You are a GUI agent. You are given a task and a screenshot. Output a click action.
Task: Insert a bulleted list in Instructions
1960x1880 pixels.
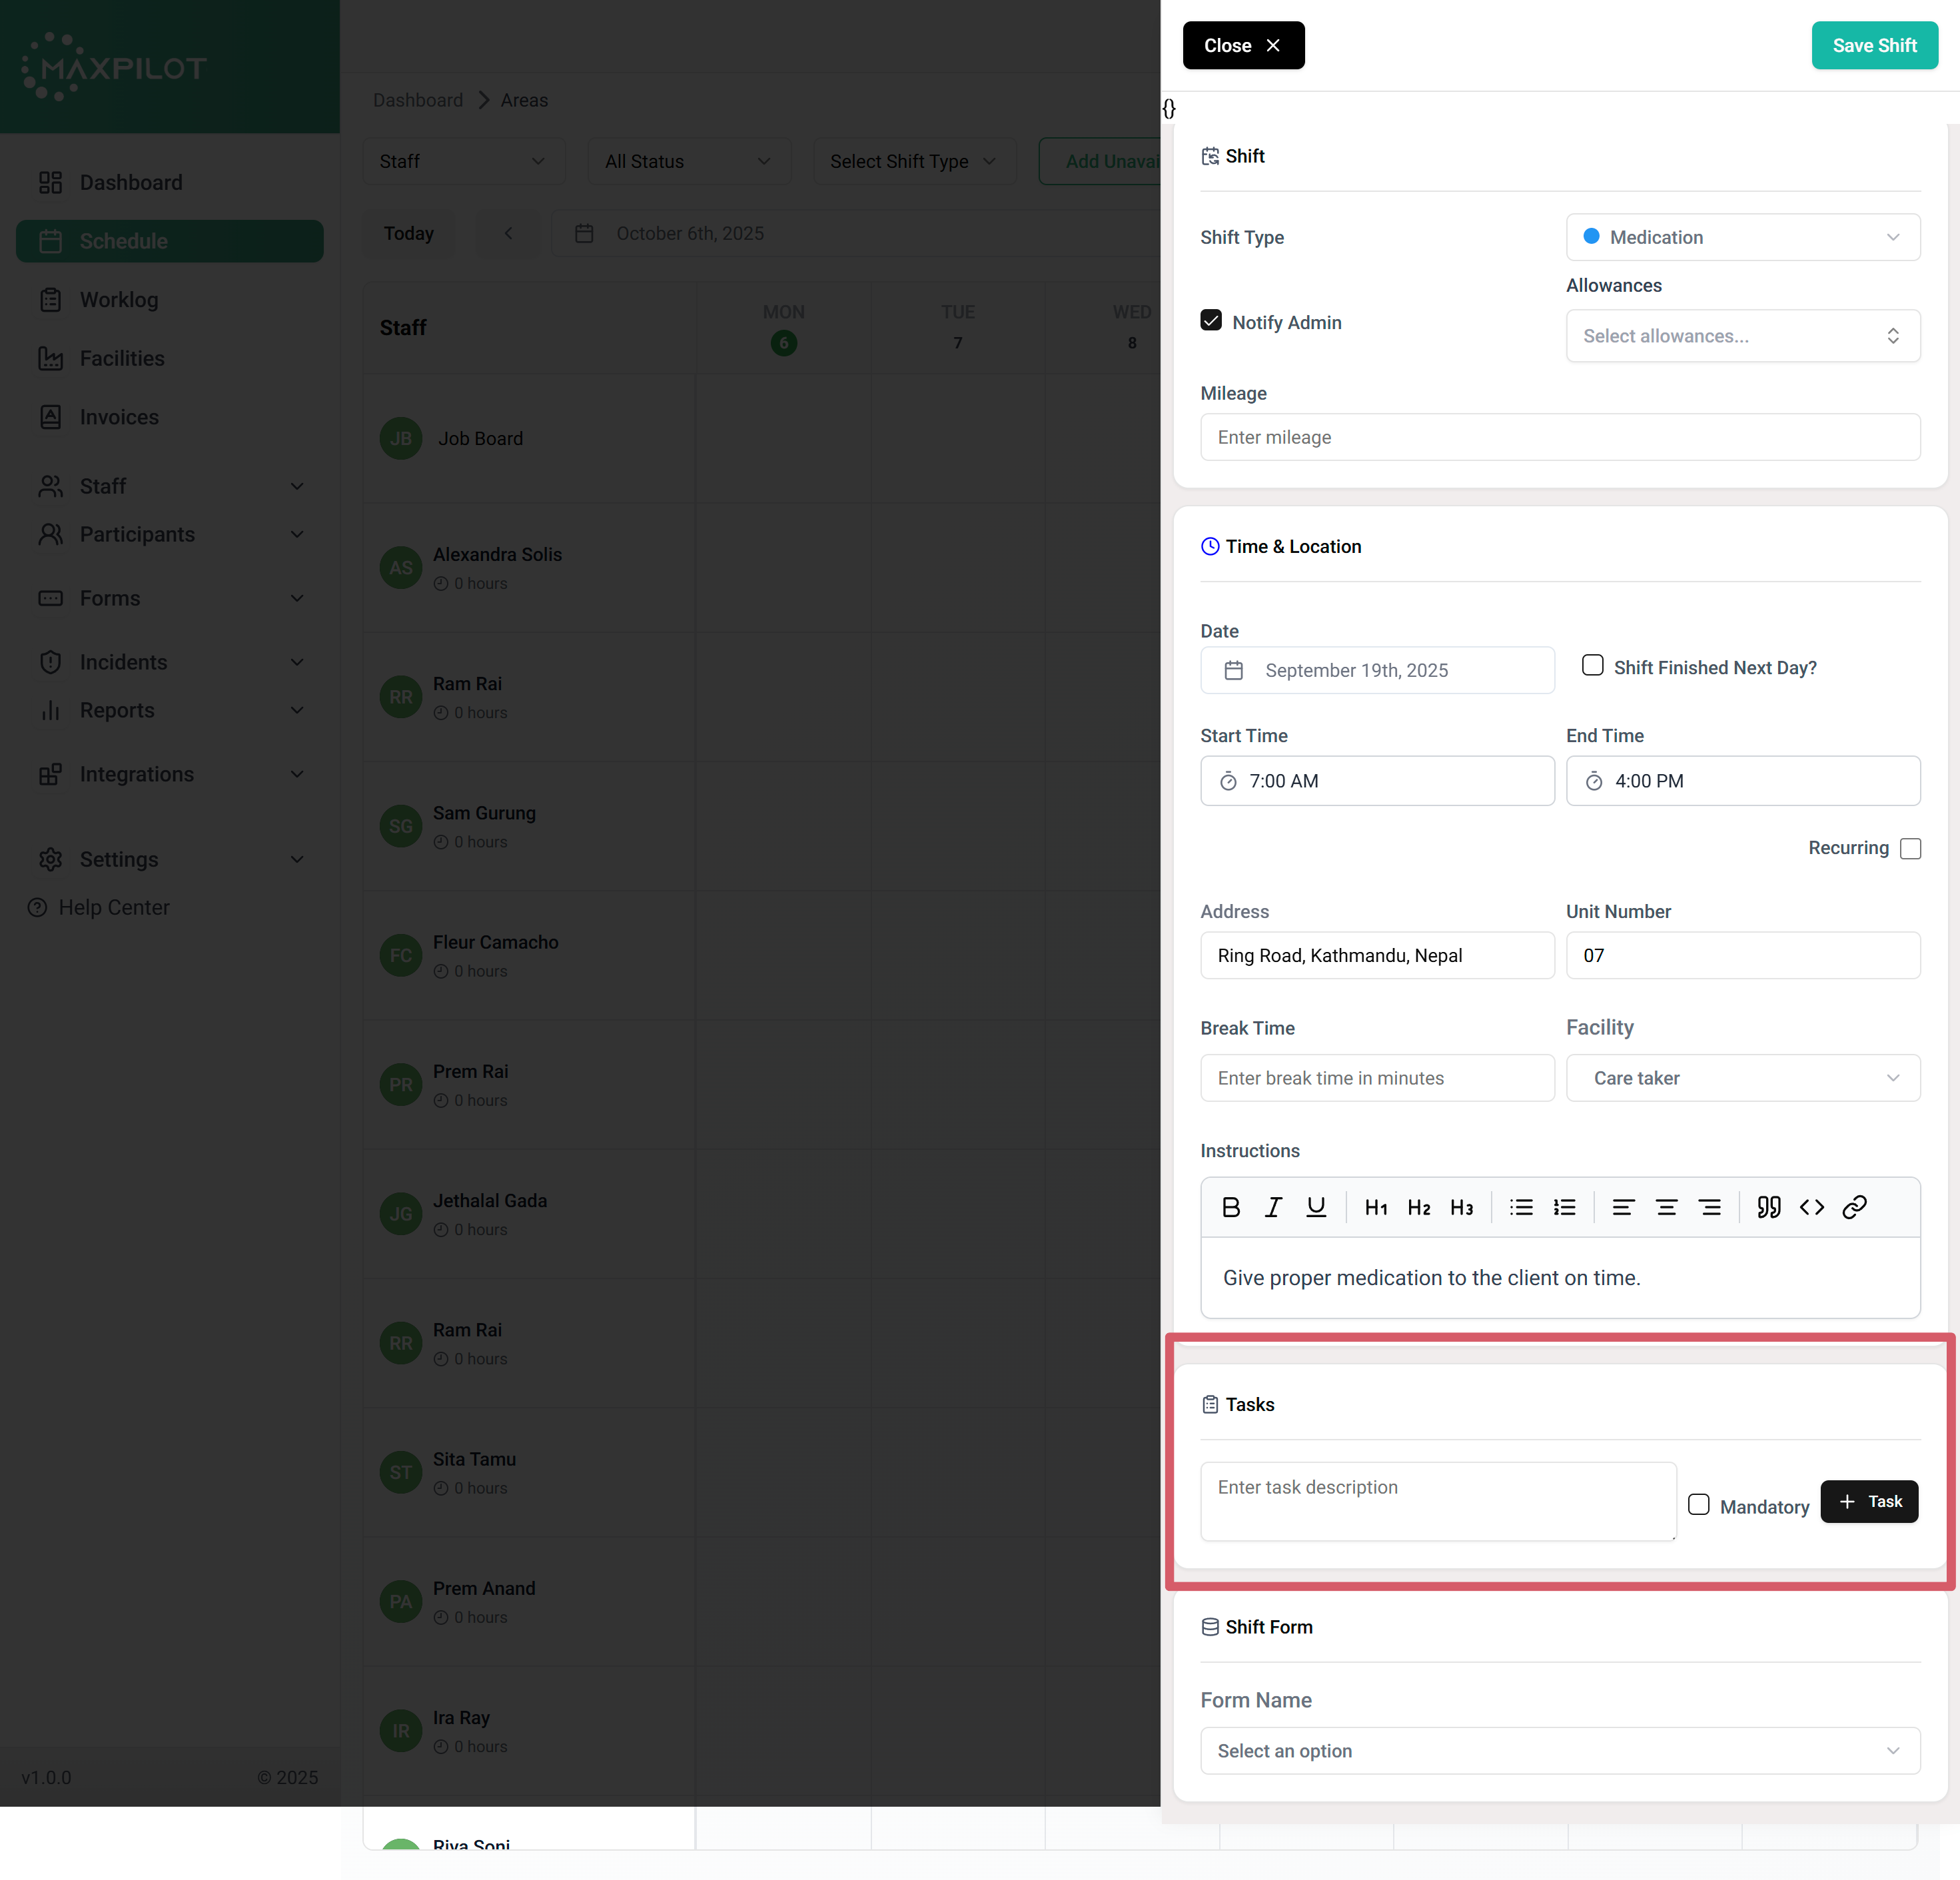(1521, 1207)
